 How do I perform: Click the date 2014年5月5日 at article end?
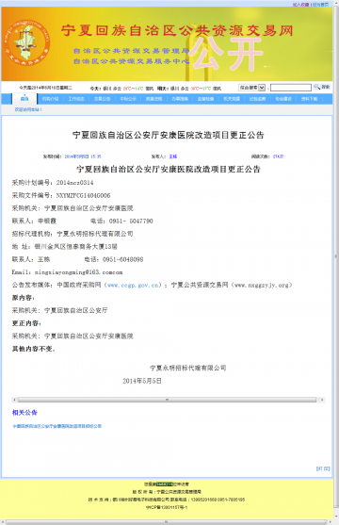pyautogui.click(x=142, y=381)
